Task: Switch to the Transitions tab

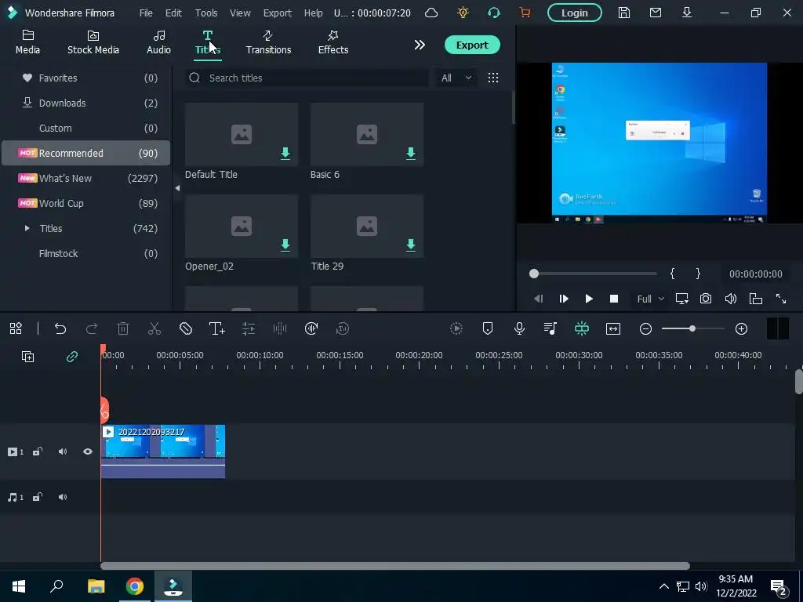Action: (268, 42)
